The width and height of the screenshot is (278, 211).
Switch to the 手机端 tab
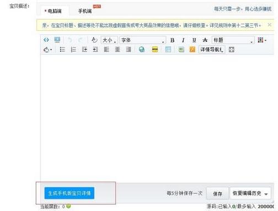[85, 11]
